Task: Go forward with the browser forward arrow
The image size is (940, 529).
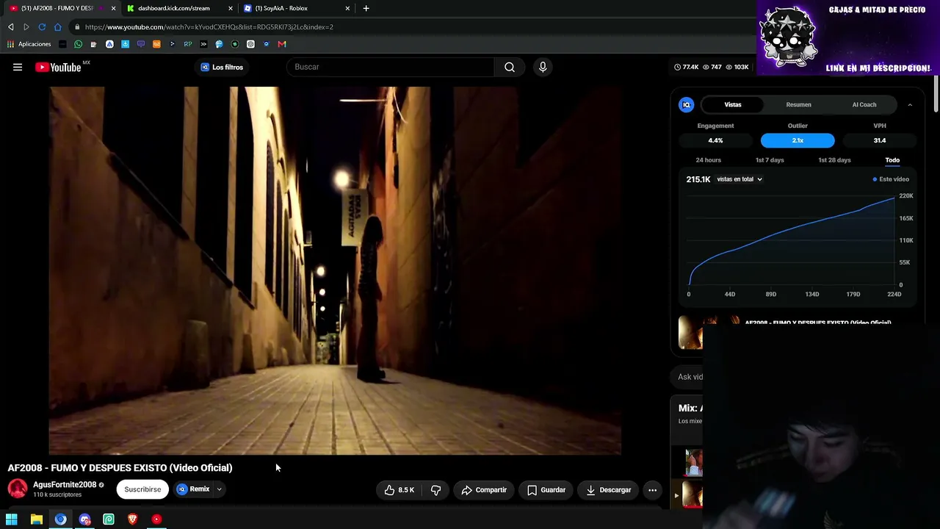Action: [26, 27]
